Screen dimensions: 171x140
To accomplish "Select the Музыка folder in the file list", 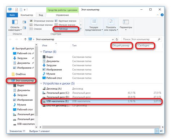I will click(49, 74).
